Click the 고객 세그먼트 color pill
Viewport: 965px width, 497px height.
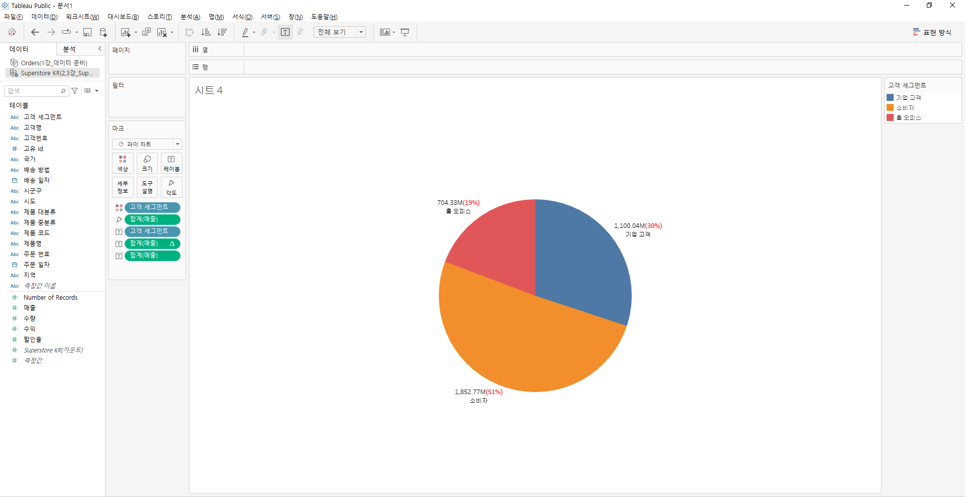(152, 207)
